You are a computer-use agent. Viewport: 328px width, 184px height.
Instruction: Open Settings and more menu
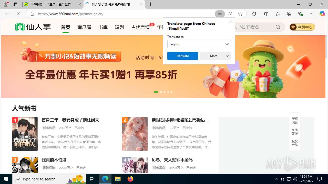click(312, 14)
